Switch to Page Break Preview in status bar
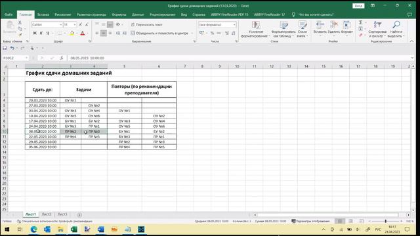 (362, 221)
